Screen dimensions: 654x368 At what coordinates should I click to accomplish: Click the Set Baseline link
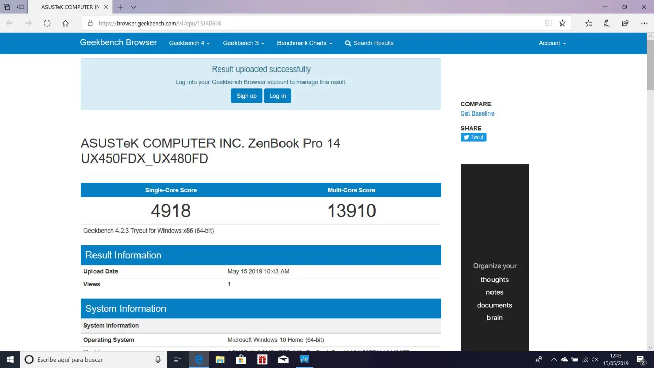click(477, 113)
